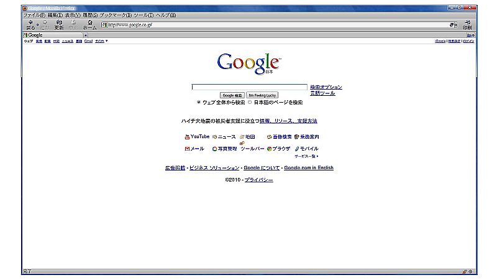Open the 画像 link in top navigation
The image size is (497, 280).
click(x=39, y=41)
